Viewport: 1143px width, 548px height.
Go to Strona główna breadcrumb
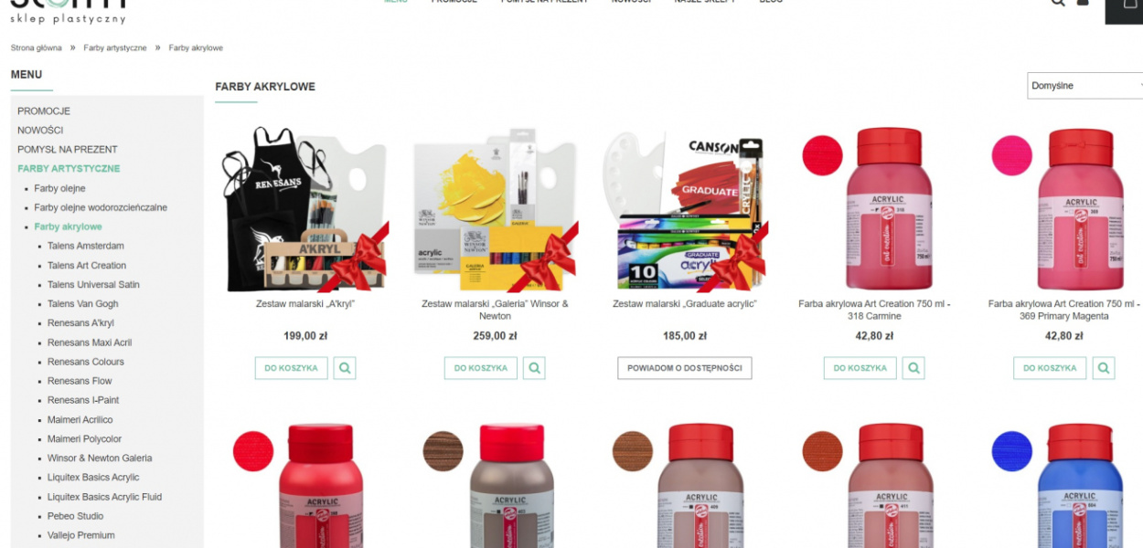click(x=37, y=47)
